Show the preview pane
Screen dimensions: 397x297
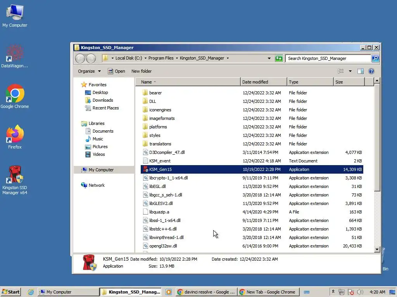361,71
